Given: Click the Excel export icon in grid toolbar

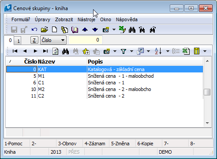Looking at the screenshot, I should [x=186, y=51].
